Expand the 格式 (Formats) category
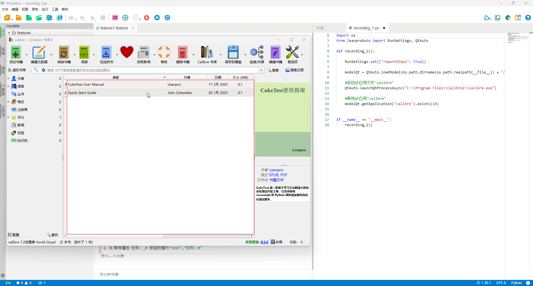 (8, 102)
